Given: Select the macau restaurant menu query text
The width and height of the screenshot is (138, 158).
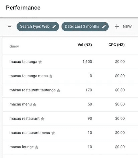Looking at the screenshot, I should 30,133.
